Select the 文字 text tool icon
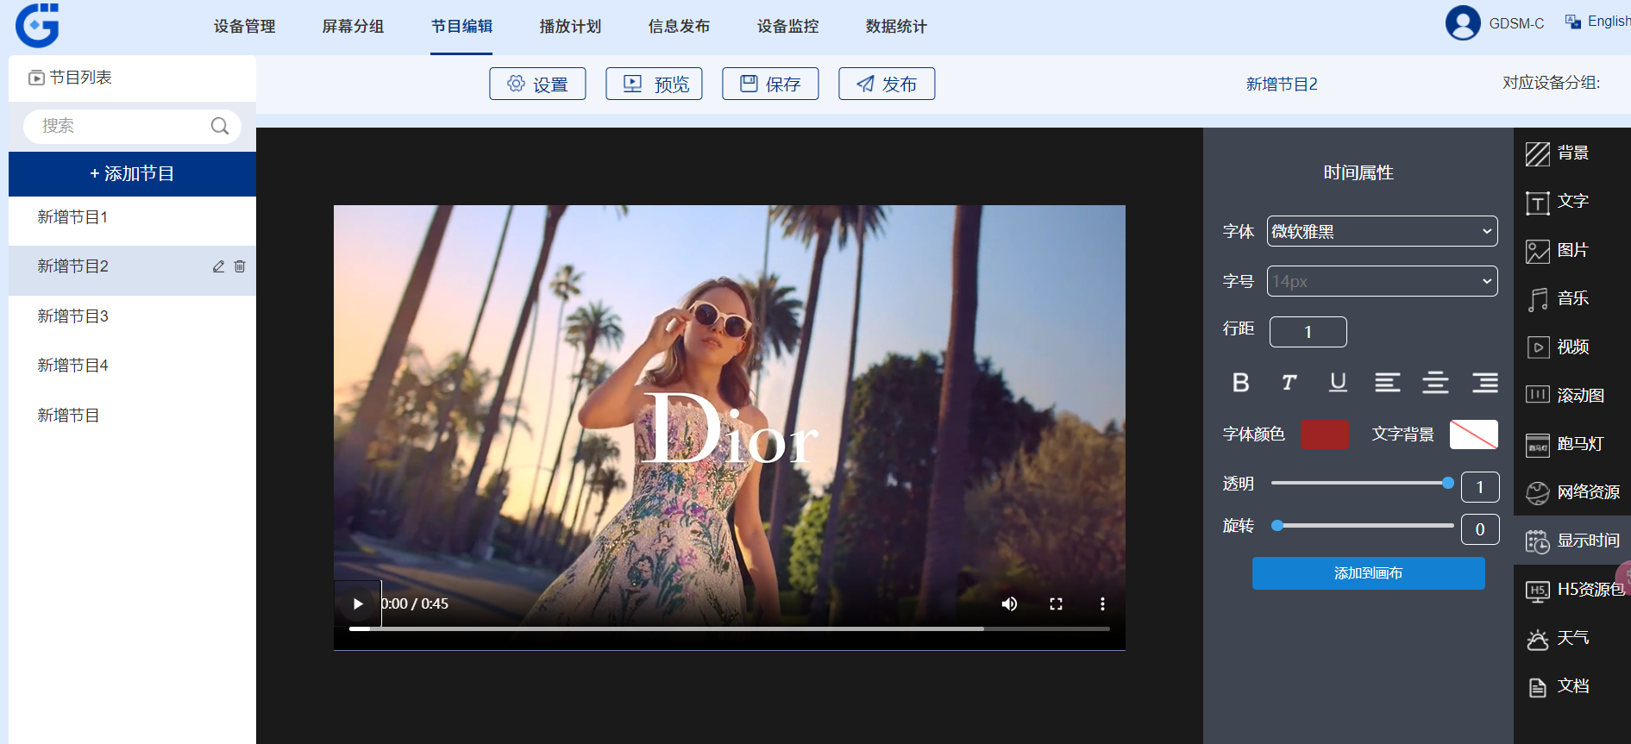The image size is (1631, 744). tap(1537, 203)
